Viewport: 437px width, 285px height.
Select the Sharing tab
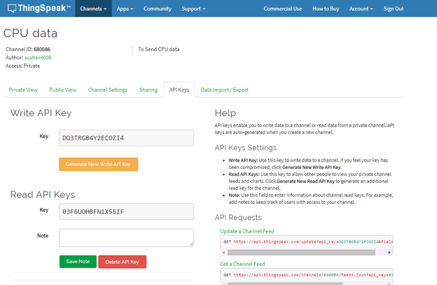148,90
